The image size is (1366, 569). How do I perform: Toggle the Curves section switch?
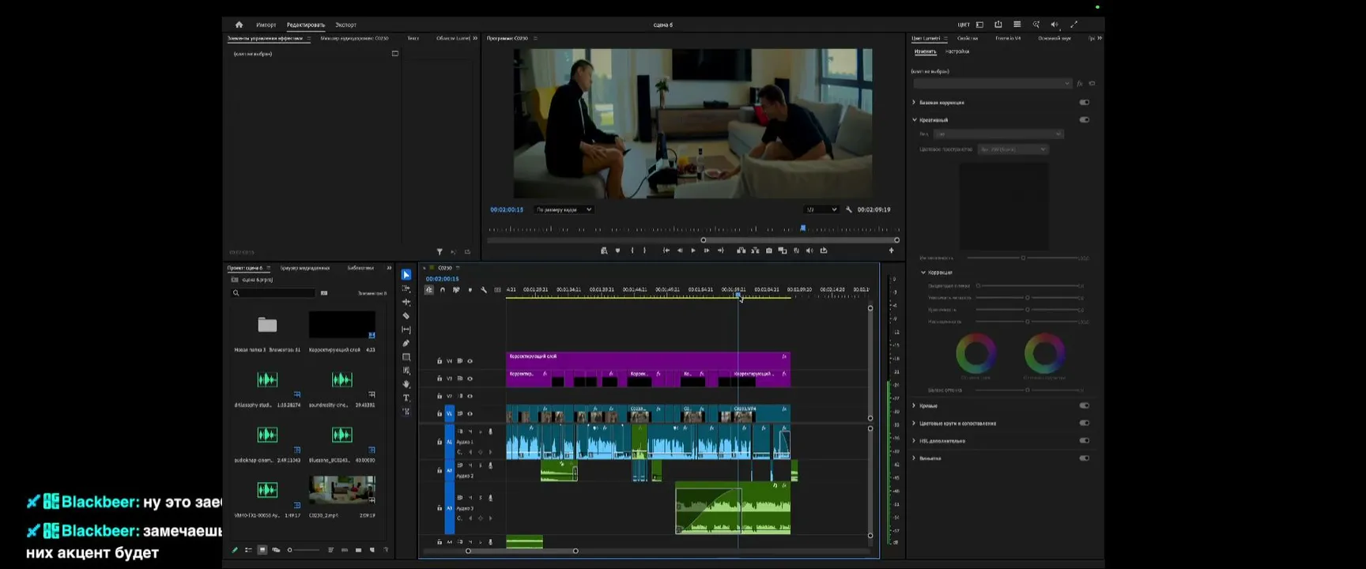[x=1085, y=405]
